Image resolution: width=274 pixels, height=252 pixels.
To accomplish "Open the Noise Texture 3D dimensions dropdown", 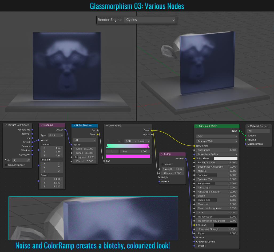I will [x=85, y=140].
